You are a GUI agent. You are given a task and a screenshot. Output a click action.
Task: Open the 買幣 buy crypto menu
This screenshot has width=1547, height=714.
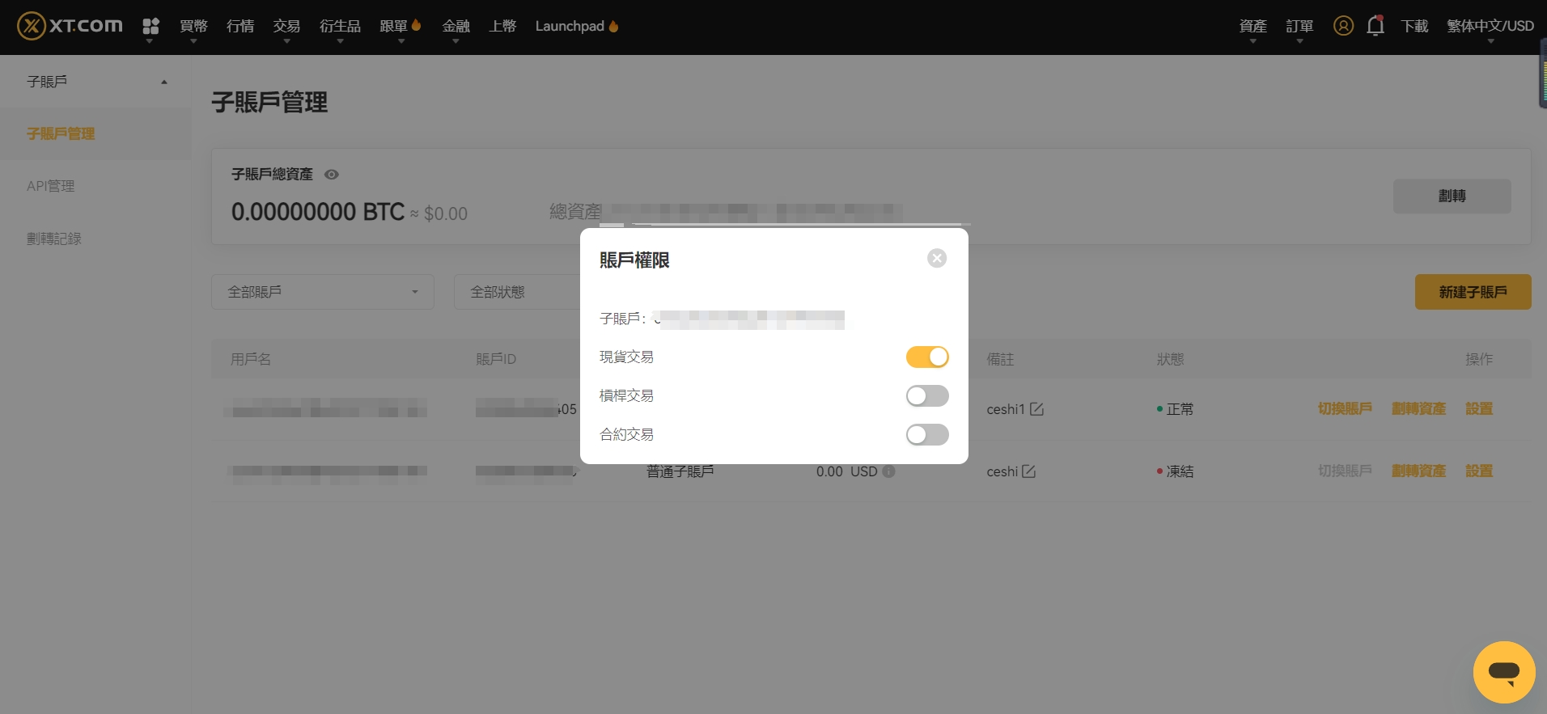[193, 26]
